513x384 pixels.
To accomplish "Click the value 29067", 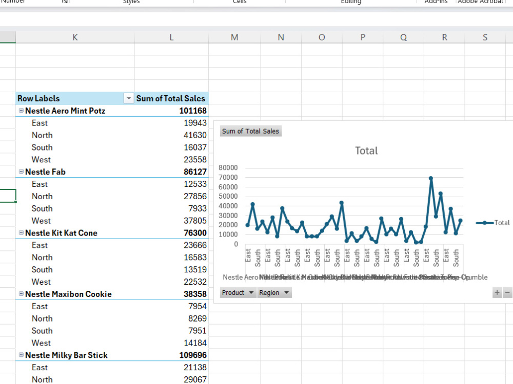I will click(195, 379).
